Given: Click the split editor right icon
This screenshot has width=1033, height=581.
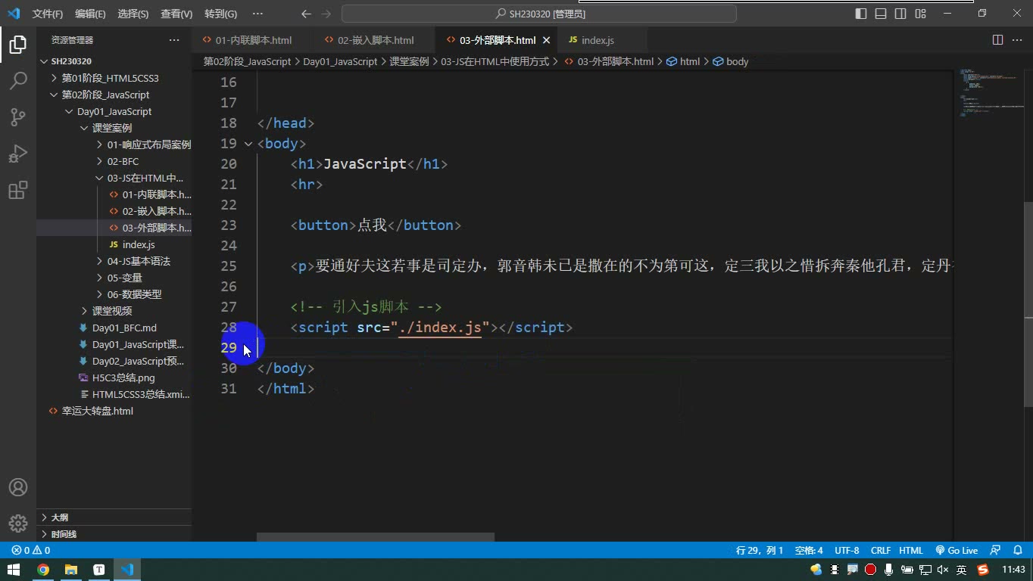Looking at the screenshot, I should click(x=997, y=40).
